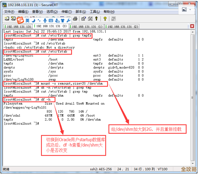This screenshot has height=174, width=198.
Task: Click the Sogou S input method logo
Action: point(20,20)
